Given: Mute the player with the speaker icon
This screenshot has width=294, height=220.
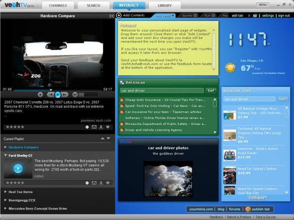Looking at the screenshot, I should 75,94.
